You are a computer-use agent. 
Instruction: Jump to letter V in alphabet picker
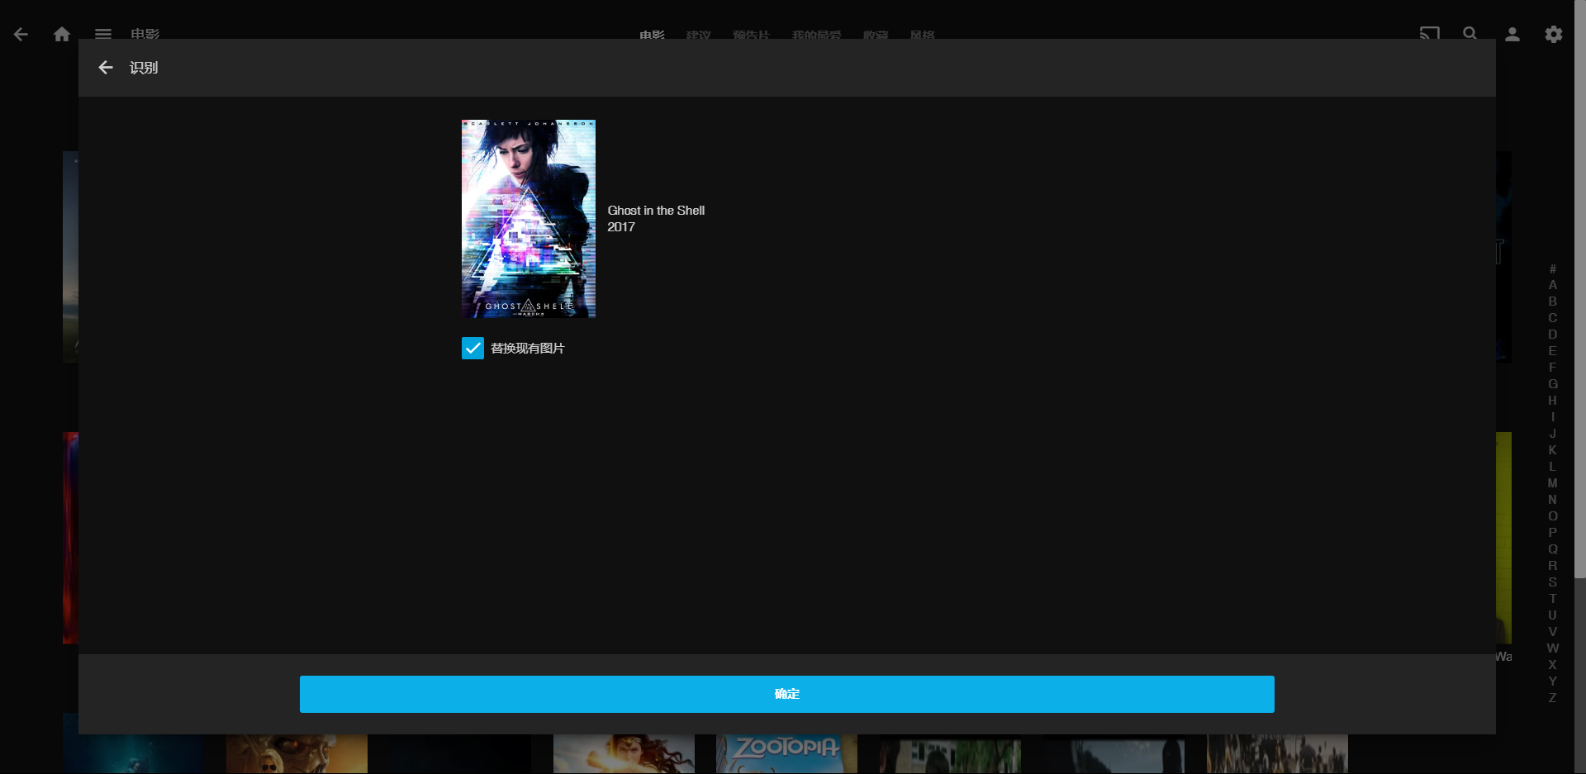click(x=1553, y=632)
